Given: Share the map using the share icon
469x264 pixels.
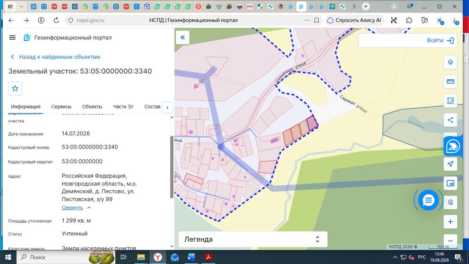Looking at the screenshot, I should tap(450, 120).
